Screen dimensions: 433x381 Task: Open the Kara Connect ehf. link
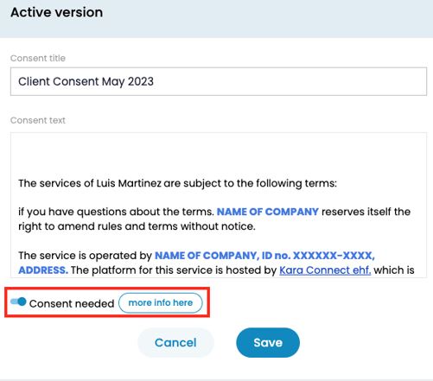(325, 270)
